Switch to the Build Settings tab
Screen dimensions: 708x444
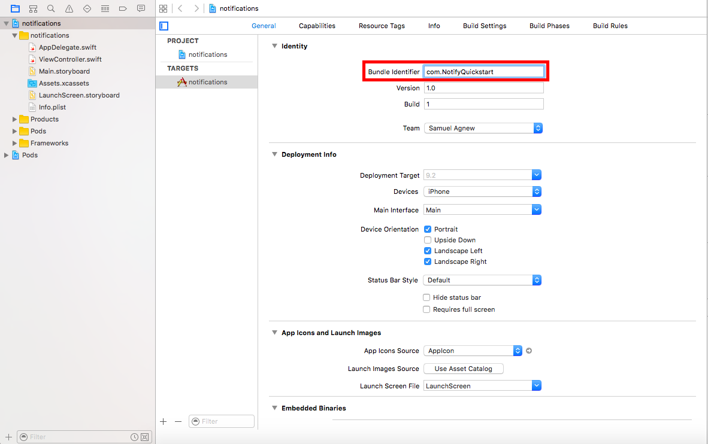485,26
